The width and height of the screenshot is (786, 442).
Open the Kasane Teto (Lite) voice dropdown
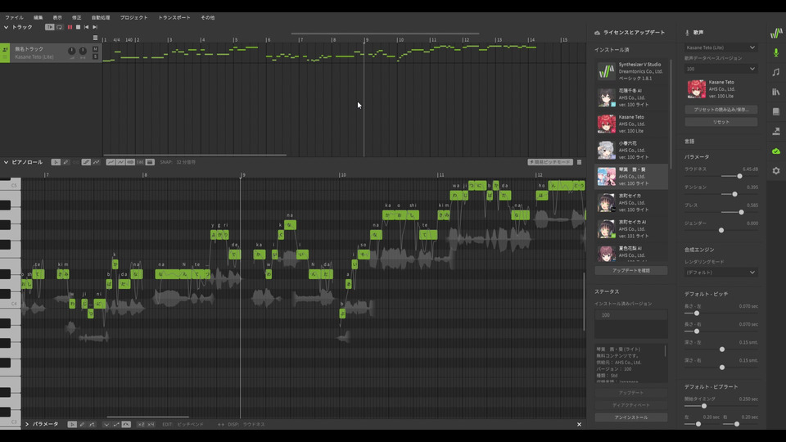(x=720, y=47)
